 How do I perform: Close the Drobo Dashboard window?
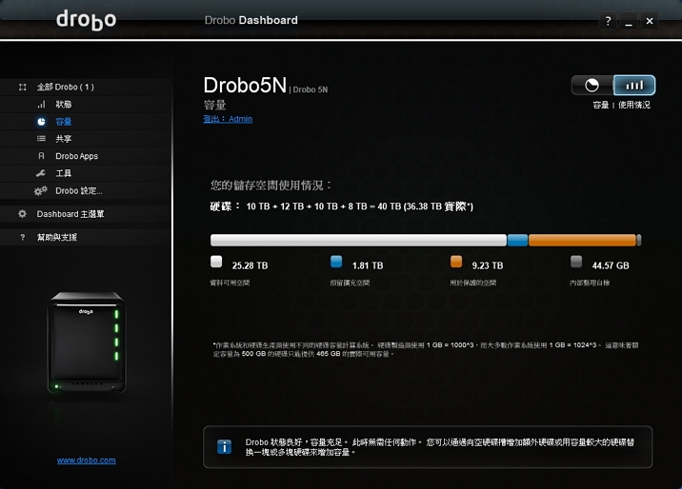coord(650,21)
